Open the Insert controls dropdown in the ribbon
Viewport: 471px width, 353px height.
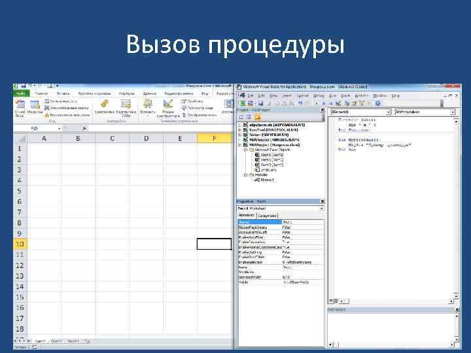147,108
